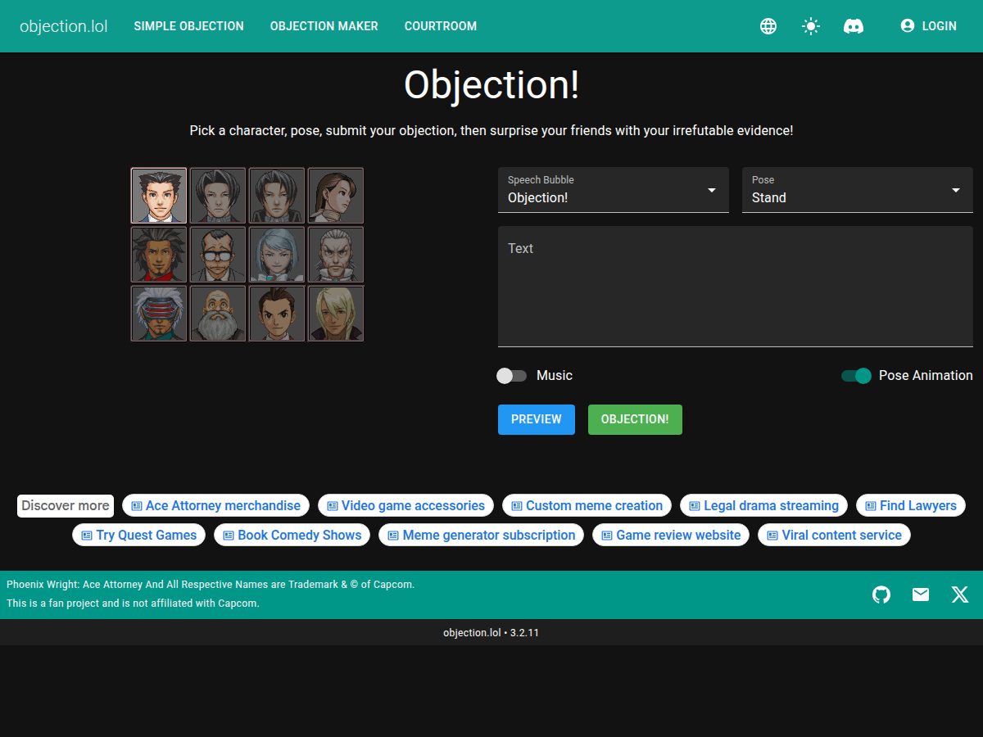Open the Viral content service link
This screenshot has height=737, width=983.
click(835, 536)
